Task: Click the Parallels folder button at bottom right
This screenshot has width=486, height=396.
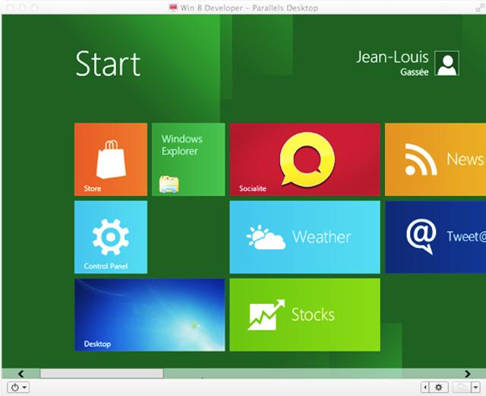Action: coord(462,388)
